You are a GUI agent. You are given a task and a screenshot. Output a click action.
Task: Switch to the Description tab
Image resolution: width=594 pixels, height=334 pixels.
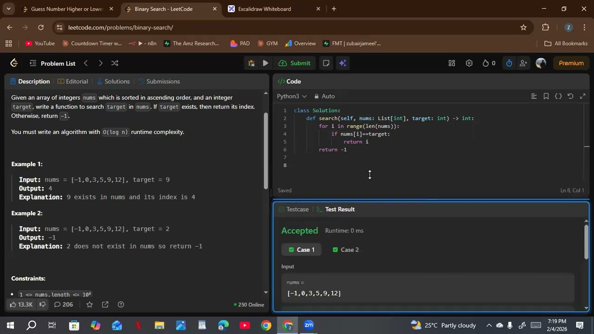30,81
